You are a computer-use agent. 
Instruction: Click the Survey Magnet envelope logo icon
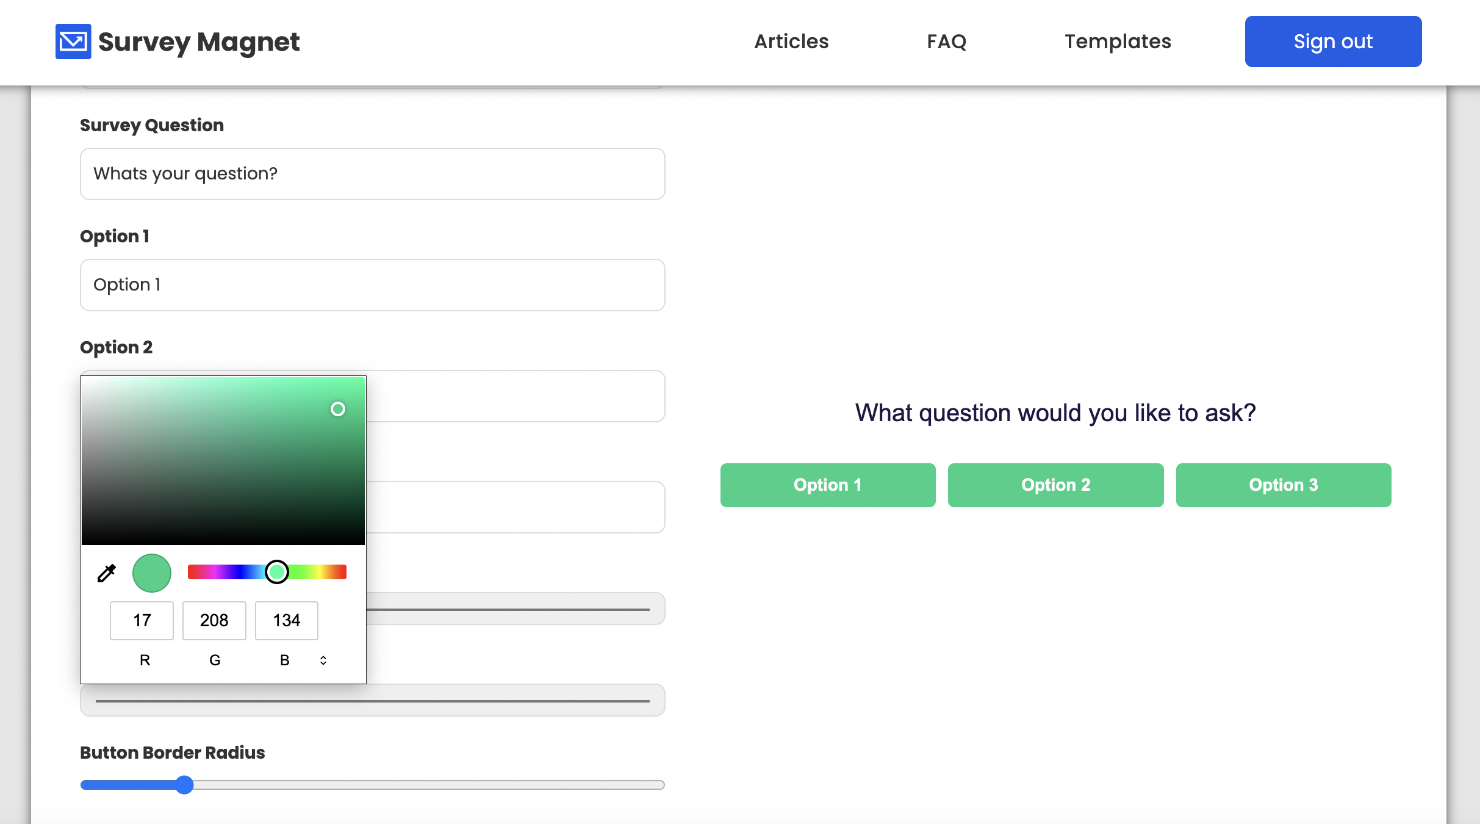tap(73, 42)
